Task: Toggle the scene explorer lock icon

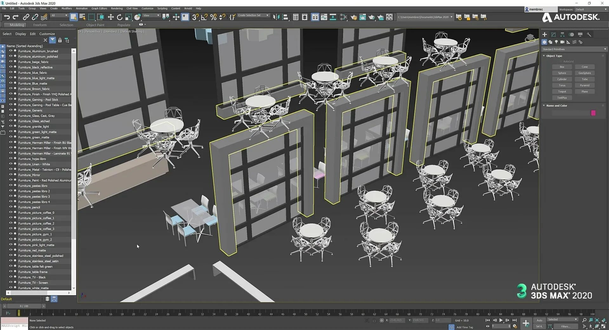Action: [x=60, y=40]
